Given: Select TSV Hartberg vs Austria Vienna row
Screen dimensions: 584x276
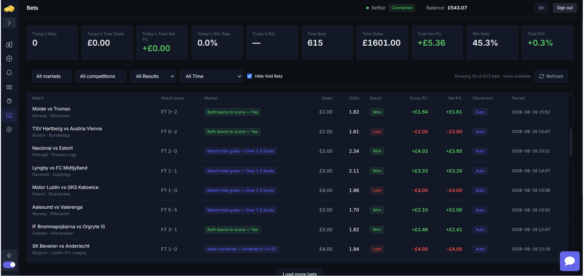Looking at the screenshot, I should (x=298, y=132).
